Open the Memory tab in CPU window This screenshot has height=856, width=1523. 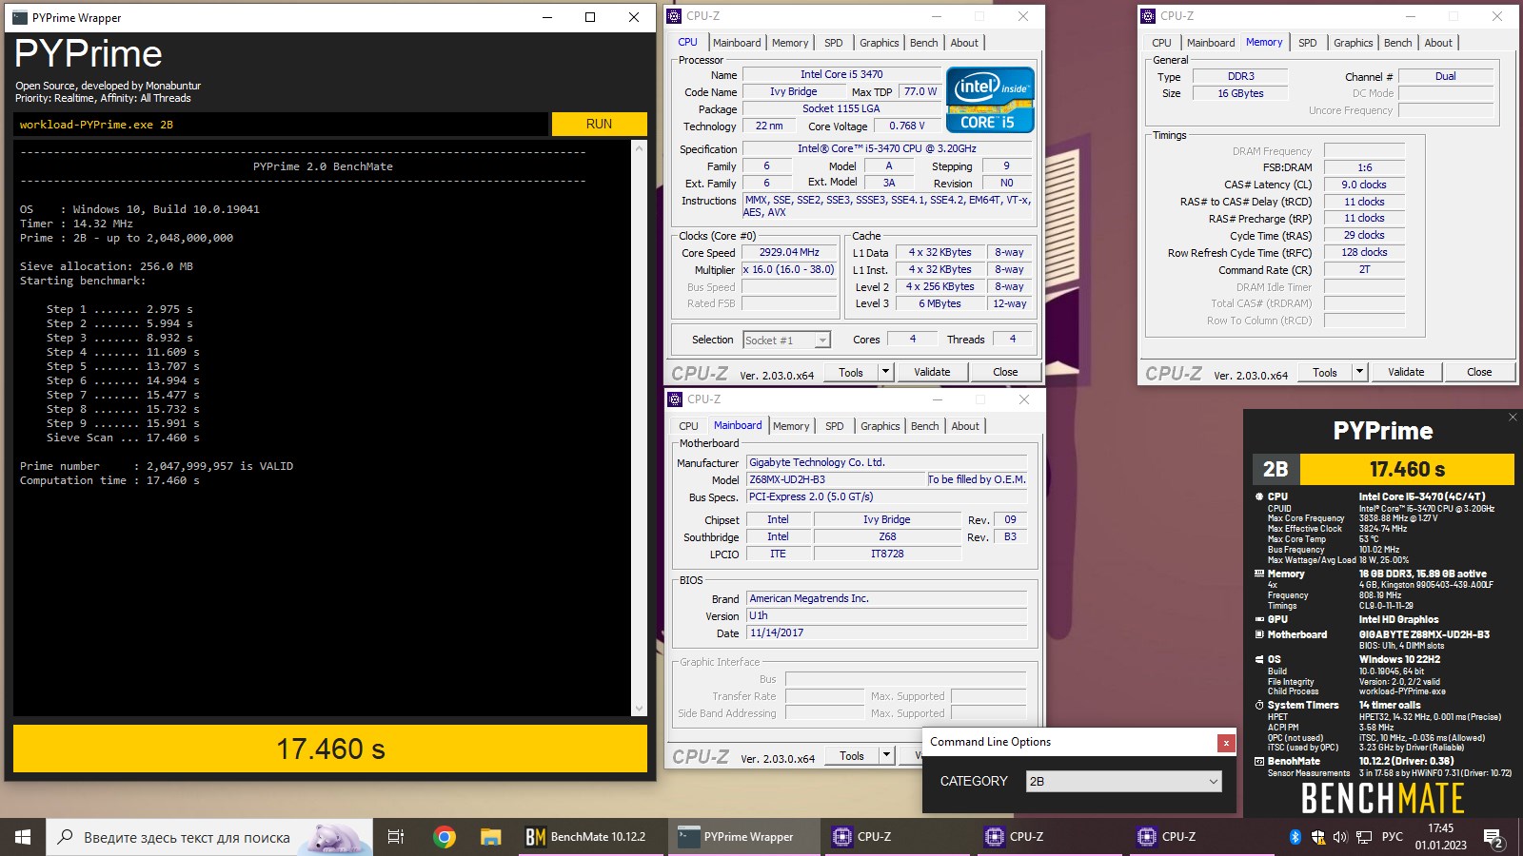[x=790, y=43]
